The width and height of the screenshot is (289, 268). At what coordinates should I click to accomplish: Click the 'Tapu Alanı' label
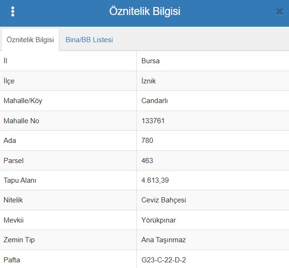coord(20,180)
